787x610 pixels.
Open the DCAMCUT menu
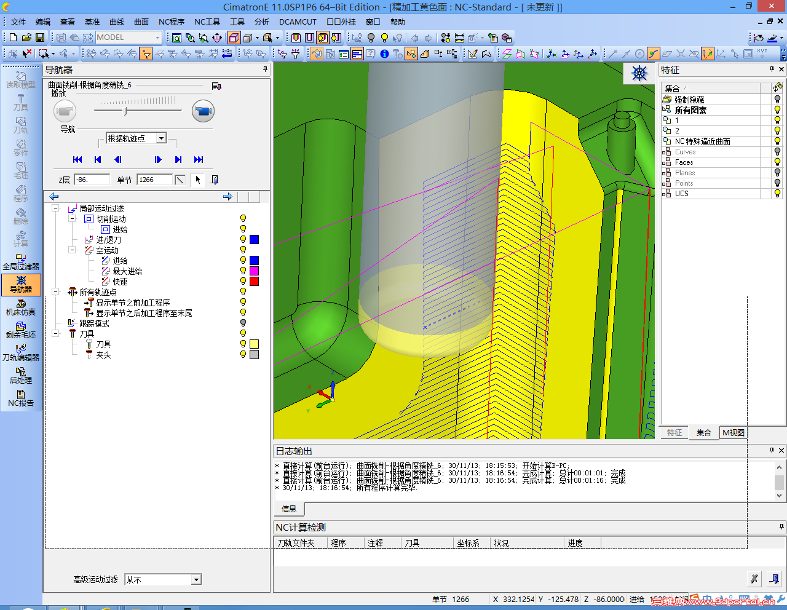click(x=298, y=22)
